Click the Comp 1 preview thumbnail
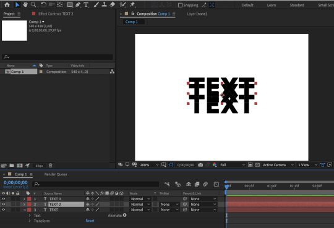Viewport: 334px width, 228px height. [x=14, y=30]
